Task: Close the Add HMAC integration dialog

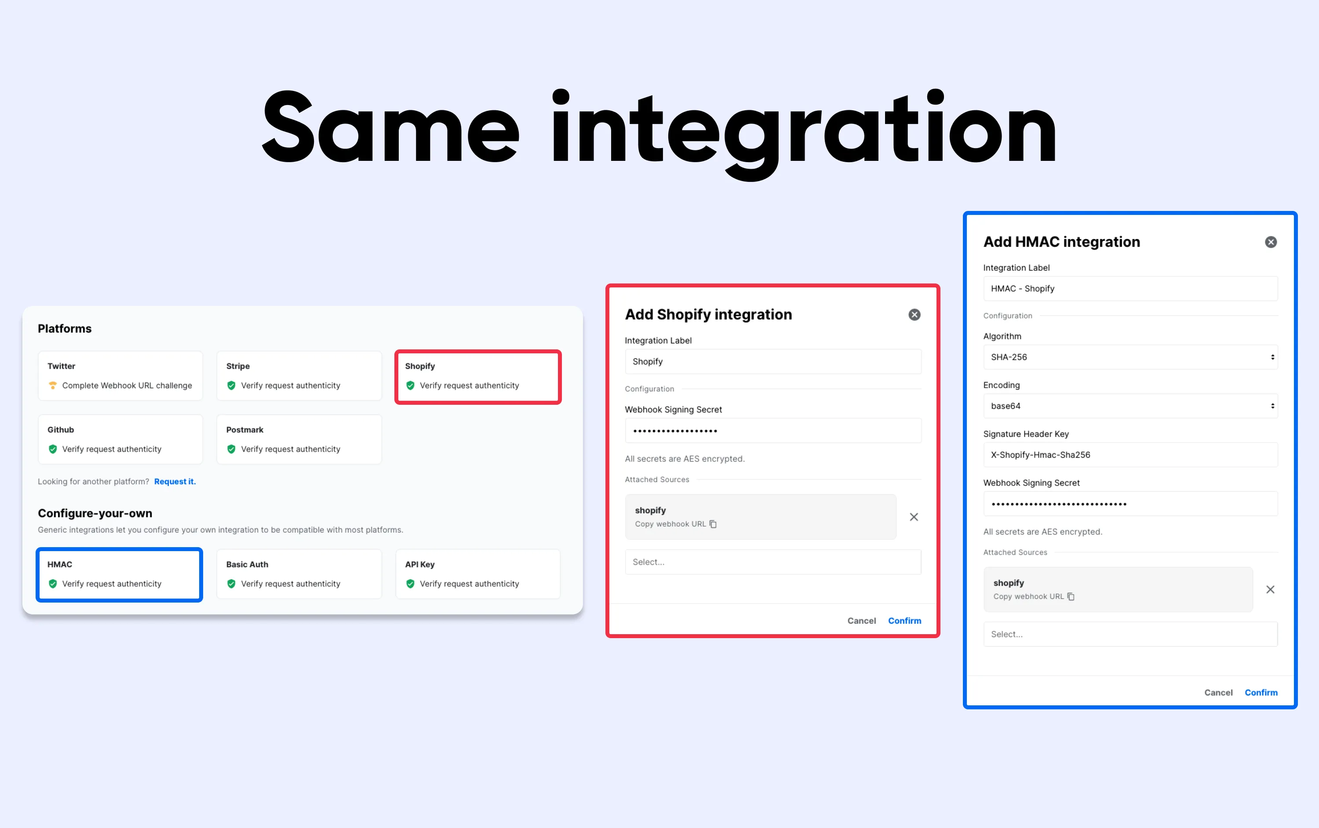Action: 1271,242
